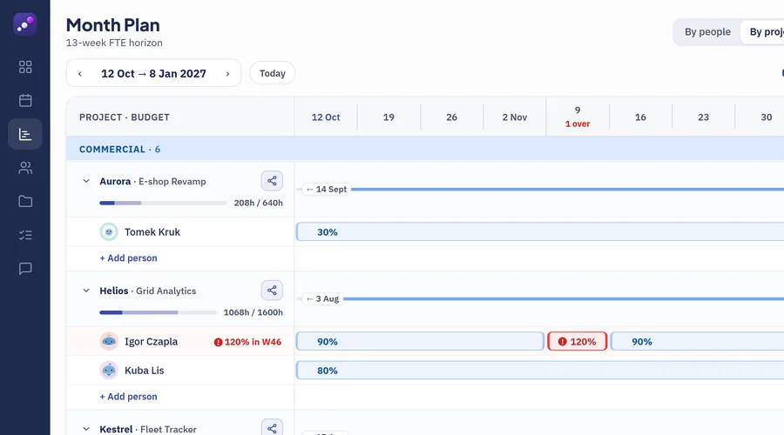Click the 9 week header marked 1 over

click(x=578, y=117)
